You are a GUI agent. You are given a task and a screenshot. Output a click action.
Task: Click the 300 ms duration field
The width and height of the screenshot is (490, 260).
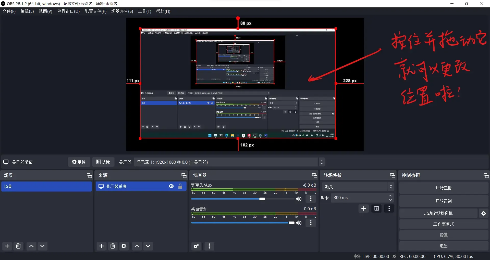[x=359, y=198]
